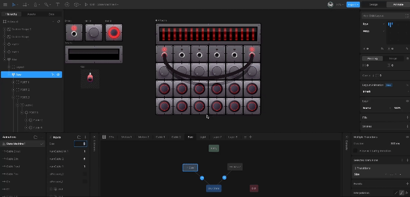Add a new fill with plus icon

point(408,118)
